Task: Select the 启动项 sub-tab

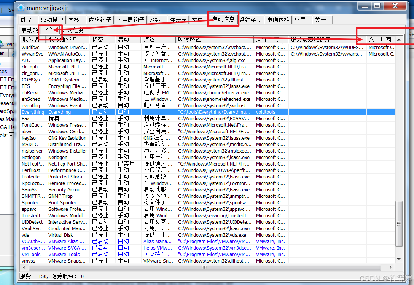Action: tap(29, 30)
